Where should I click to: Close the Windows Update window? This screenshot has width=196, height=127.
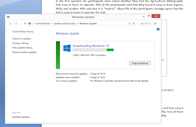156,16
